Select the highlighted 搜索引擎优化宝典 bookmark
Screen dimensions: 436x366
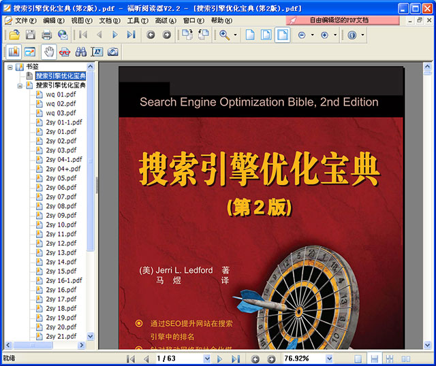pos(61,76)
